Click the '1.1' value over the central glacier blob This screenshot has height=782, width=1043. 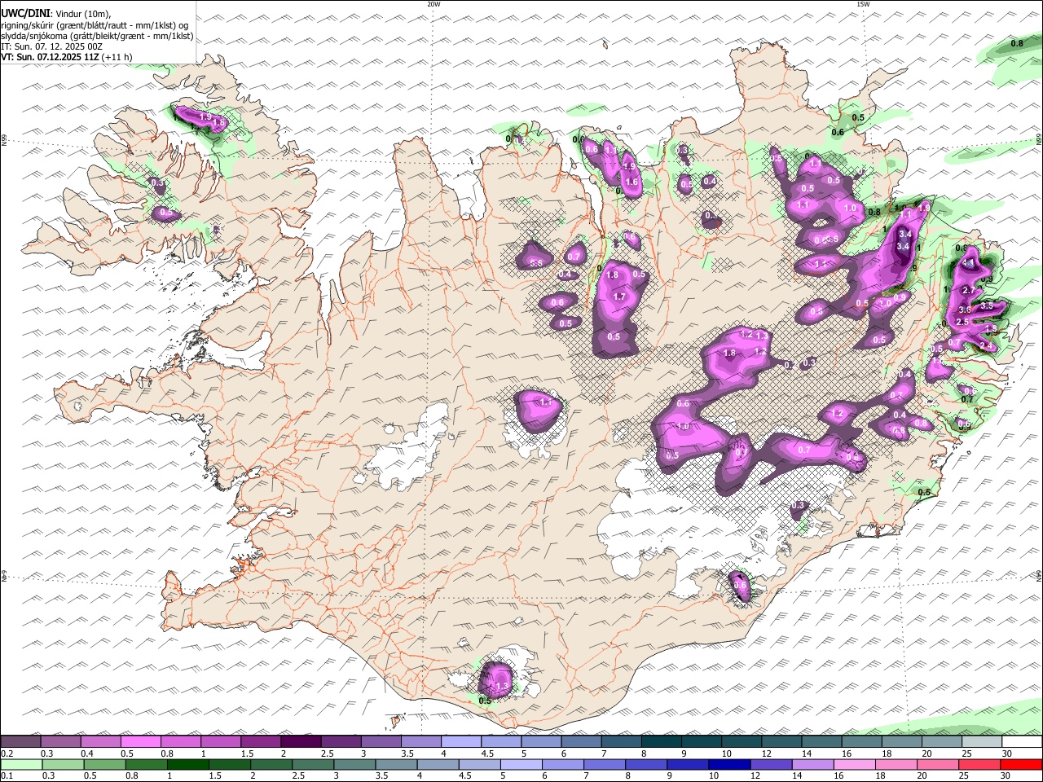pos(546,402)
